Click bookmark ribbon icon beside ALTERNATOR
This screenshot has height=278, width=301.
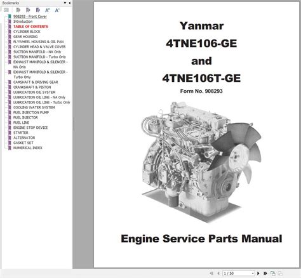10,138
